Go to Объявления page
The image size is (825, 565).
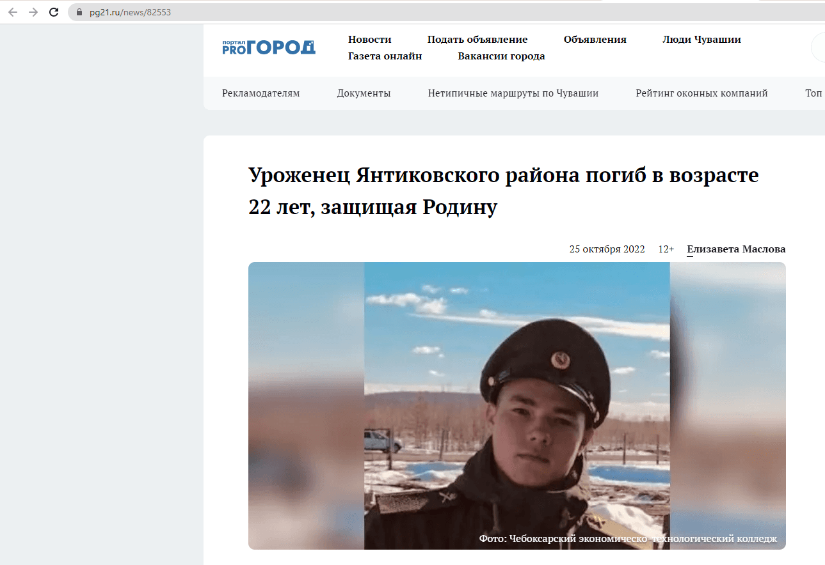[595, 40]
